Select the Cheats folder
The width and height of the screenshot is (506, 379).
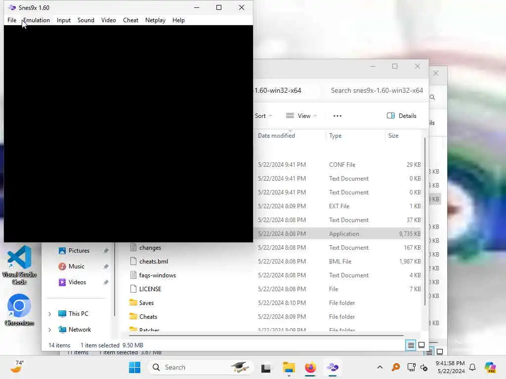pyautogui.click(x=148, y=317)
